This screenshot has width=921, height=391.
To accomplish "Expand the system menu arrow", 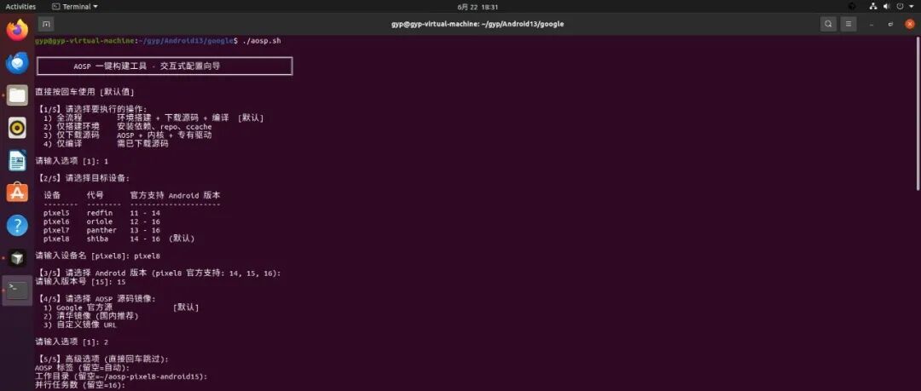I will 912,7.
